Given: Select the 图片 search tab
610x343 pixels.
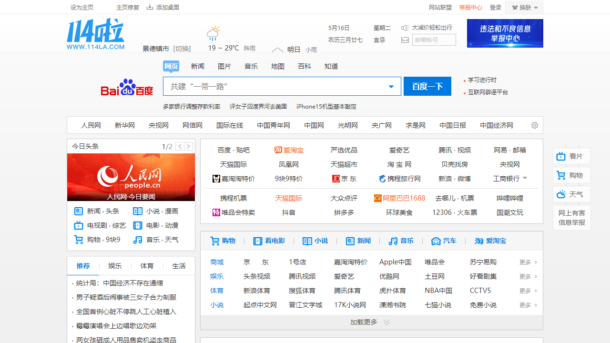Looking at the screenshot, I should pos(224,66).
